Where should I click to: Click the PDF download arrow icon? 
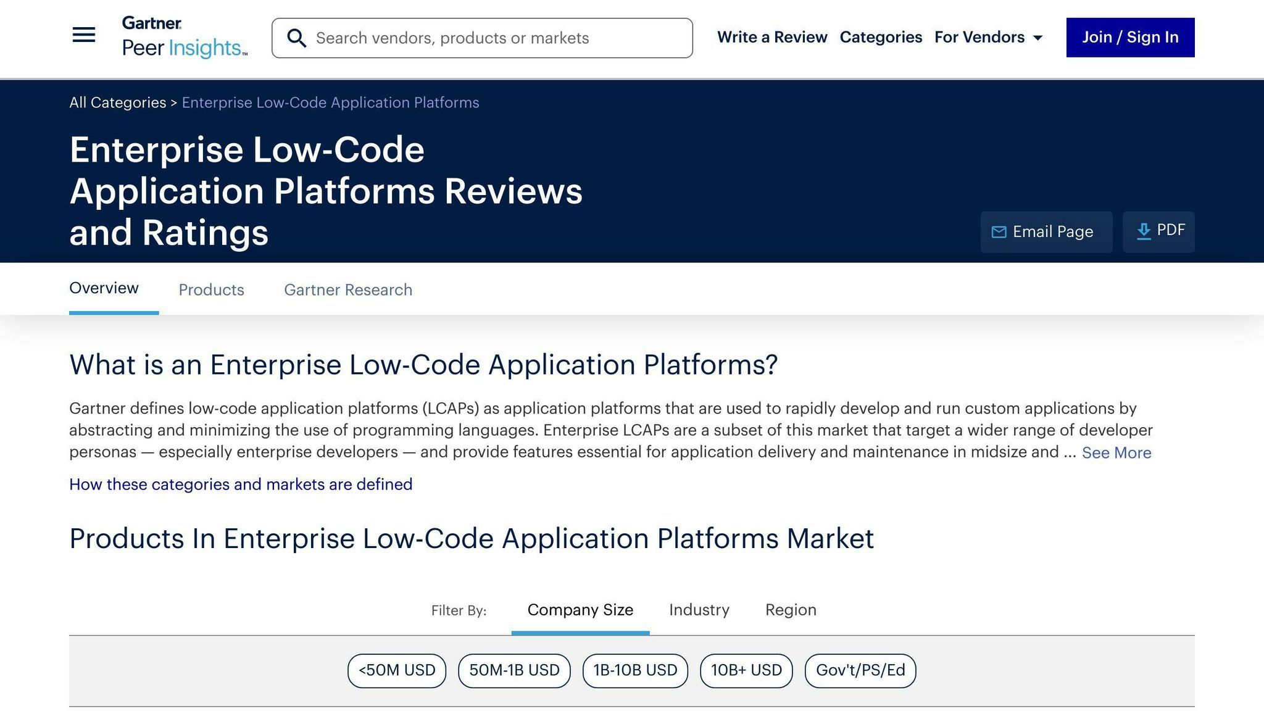coord(1144,231)
